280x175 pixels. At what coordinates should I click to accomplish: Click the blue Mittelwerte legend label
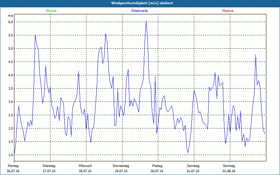139,11
